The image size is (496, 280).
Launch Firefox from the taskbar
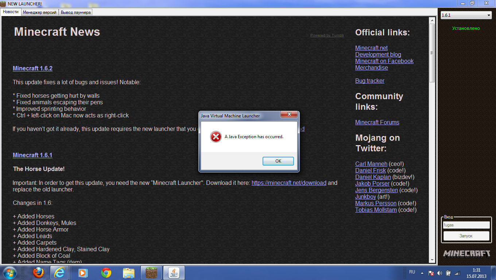point(38,273)
